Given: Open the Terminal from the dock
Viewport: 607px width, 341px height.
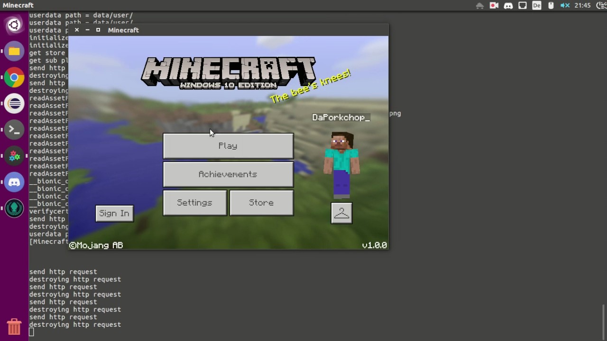Looking at the screenshot, I should click(14, 130).
